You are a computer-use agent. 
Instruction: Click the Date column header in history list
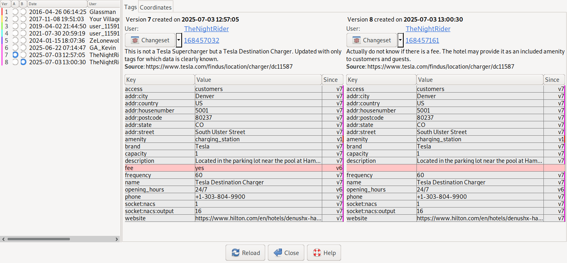point(57,4)
